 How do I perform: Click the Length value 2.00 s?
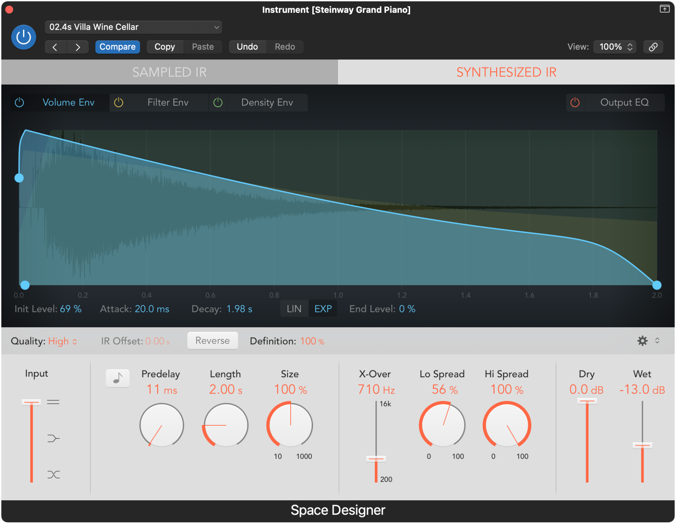(x=226, y=389)
